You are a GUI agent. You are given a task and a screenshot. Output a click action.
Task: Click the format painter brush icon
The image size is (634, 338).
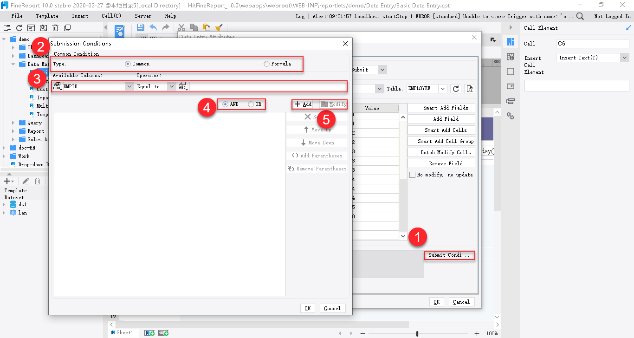tap(219, 27)
